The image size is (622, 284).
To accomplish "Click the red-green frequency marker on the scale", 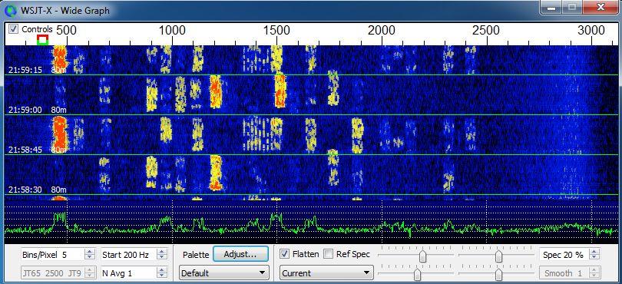I will tap(42, 39).
